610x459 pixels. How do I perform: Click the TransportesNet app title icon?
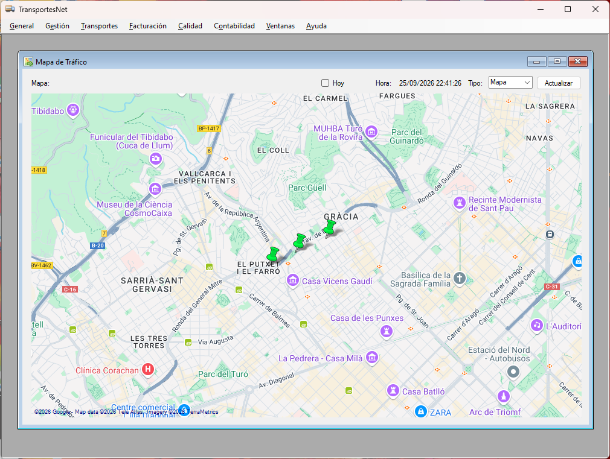coord(10,9)
